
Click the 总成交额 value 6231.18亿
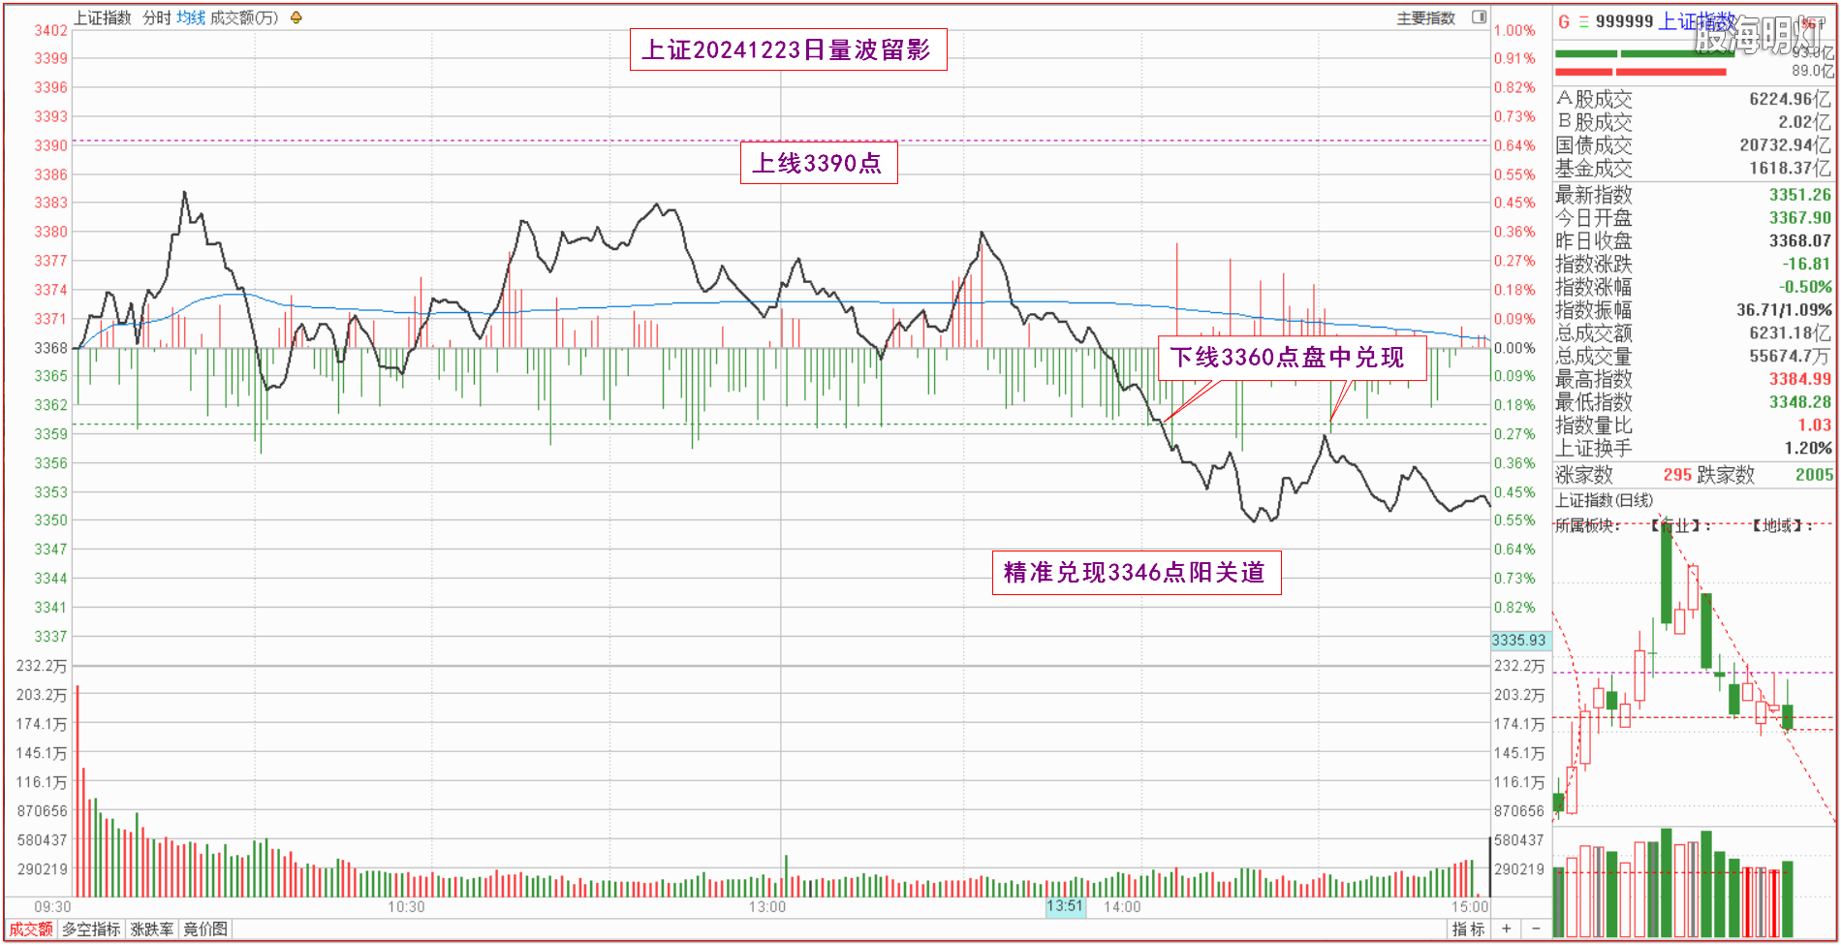pyautogui.click(x=1793, y=333)
